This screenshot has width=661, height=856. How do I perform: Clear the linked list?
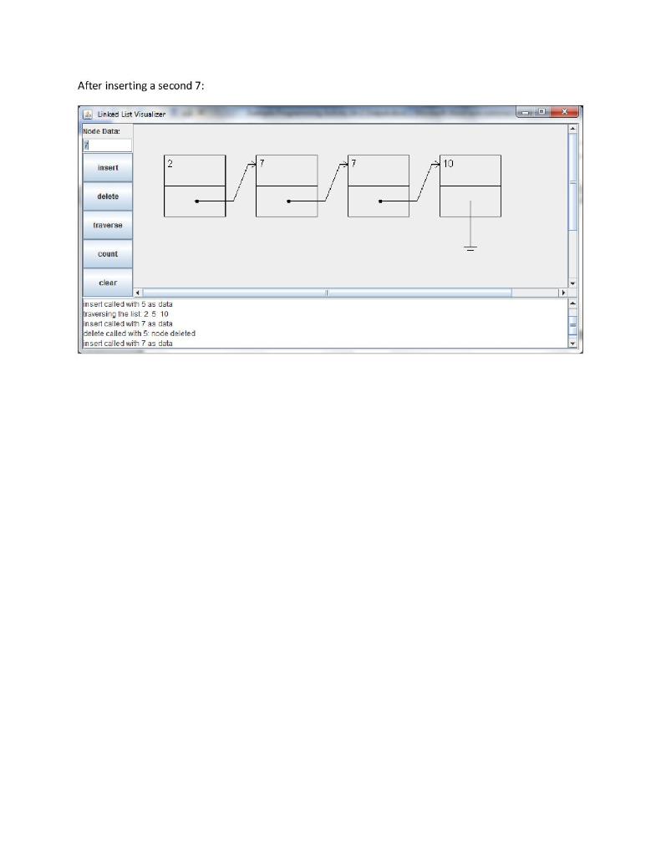[x=108, y=283]
